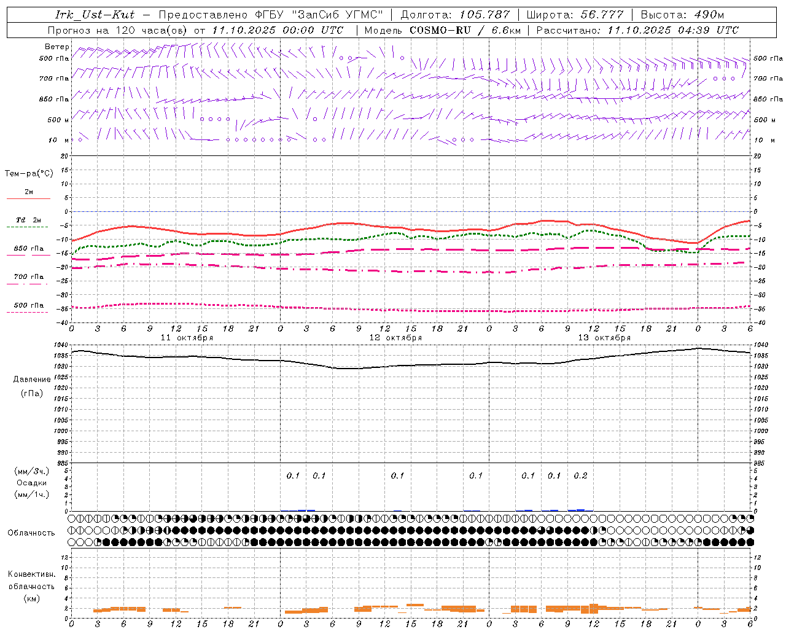Click the 13 октября date label
The height and width of the screenshot is (629, 786).
[605, 338]
